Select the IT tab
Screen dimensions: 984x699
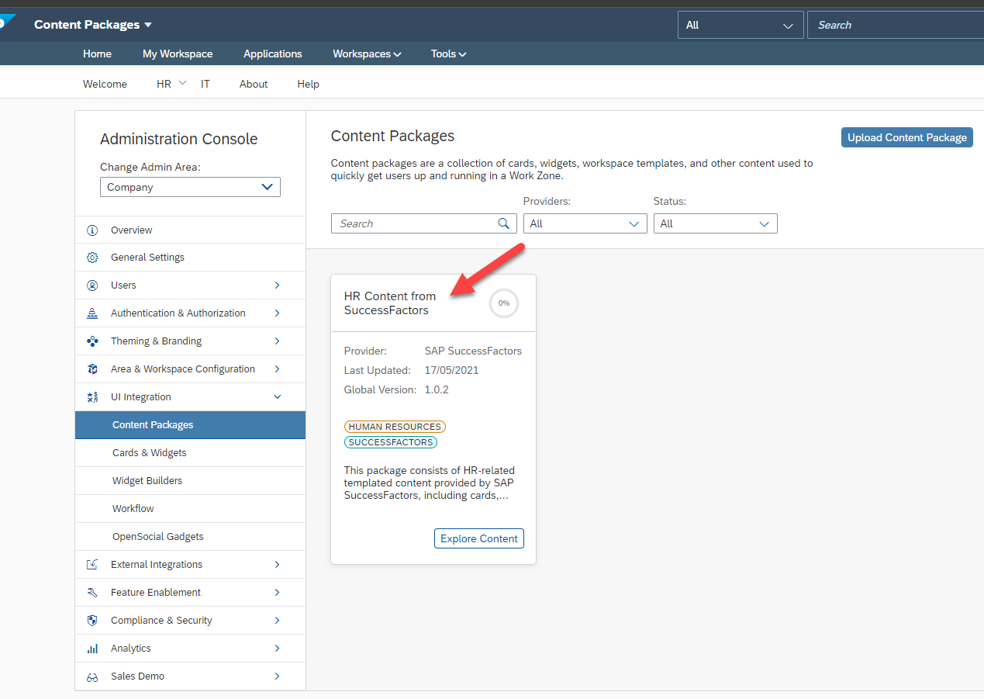point(205,84)
